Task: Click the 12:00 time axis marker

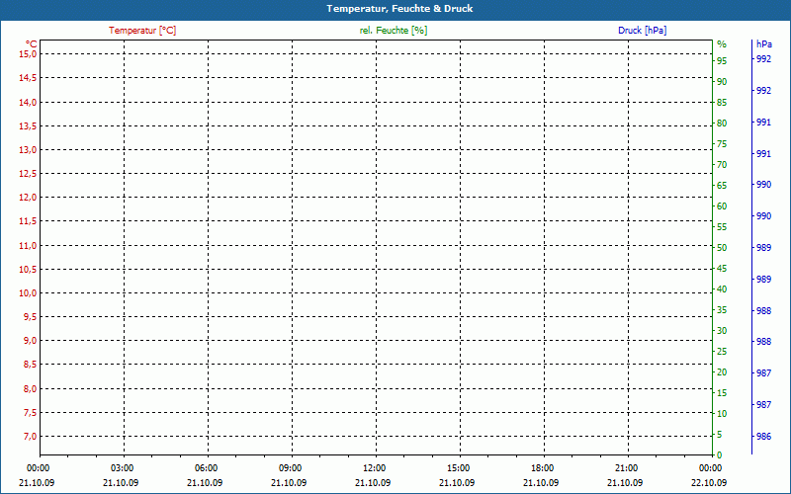Action: [x=375, y=467]
